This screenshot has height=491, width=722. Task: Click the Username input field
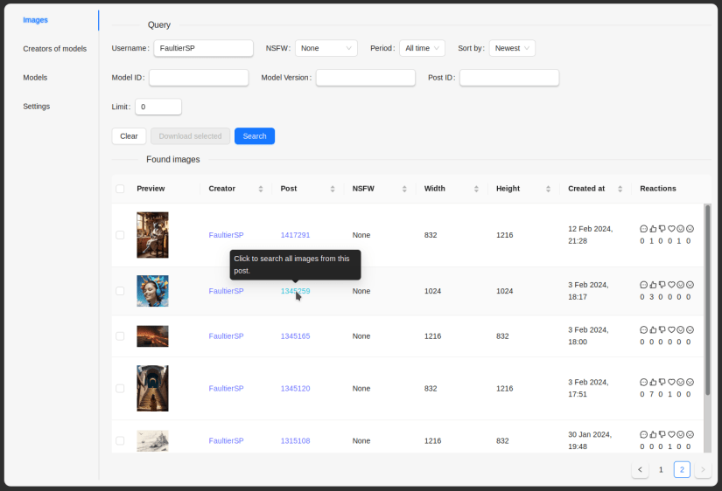pyautogui.click(x=203, y=49)
